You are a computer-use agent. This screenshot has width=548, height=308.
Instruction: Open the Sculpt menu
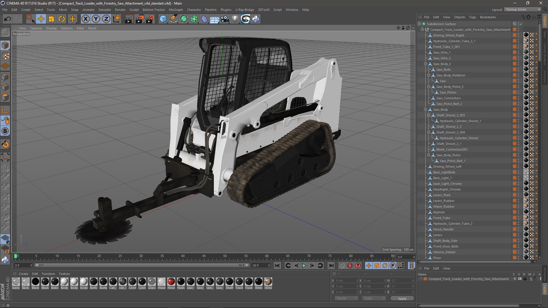pos(134,10)
